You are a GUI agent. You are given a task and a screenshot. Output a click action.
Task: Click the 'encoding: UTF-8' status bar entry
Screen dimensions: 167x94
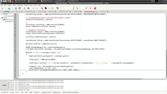[46, 92]
